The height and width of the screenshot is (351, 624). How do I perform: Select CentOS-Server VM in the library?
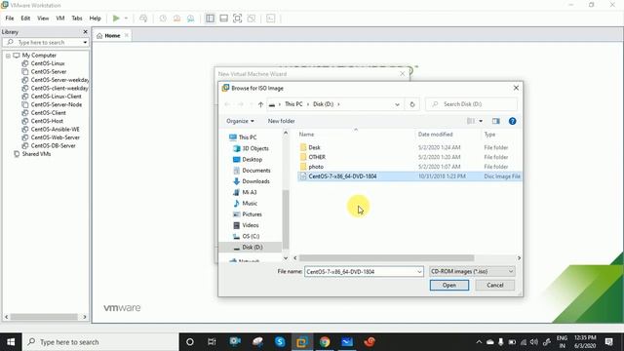[x=49, y=71]
